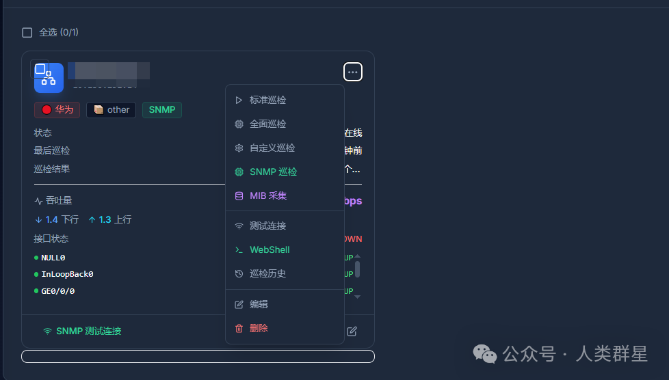This screenshot has width=669, height=380.
Task: Select the NULL0 interface row
Action: coord(194,258)
